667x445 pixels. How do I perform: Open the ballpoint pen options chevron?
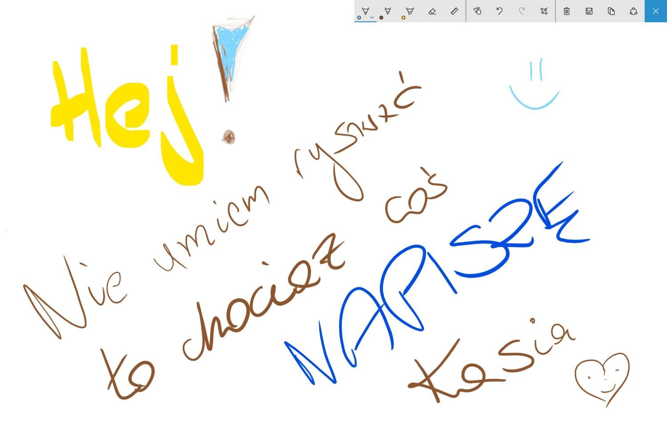372,17
